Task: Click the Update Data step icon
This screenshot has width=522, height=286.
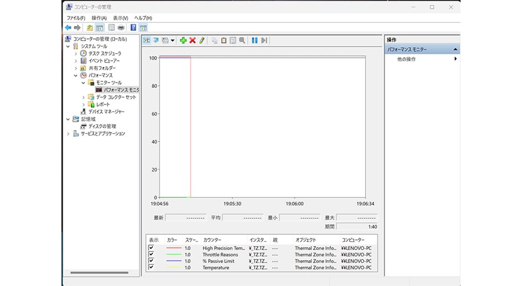Action: [x=264, y=40]
